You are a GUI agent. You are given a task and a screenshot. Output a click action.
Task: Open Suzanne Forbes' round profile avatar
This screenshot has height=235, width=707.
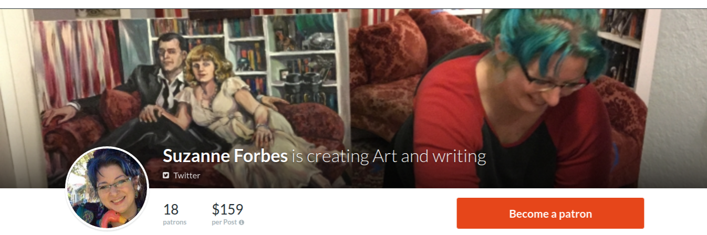tap(107, 189)
